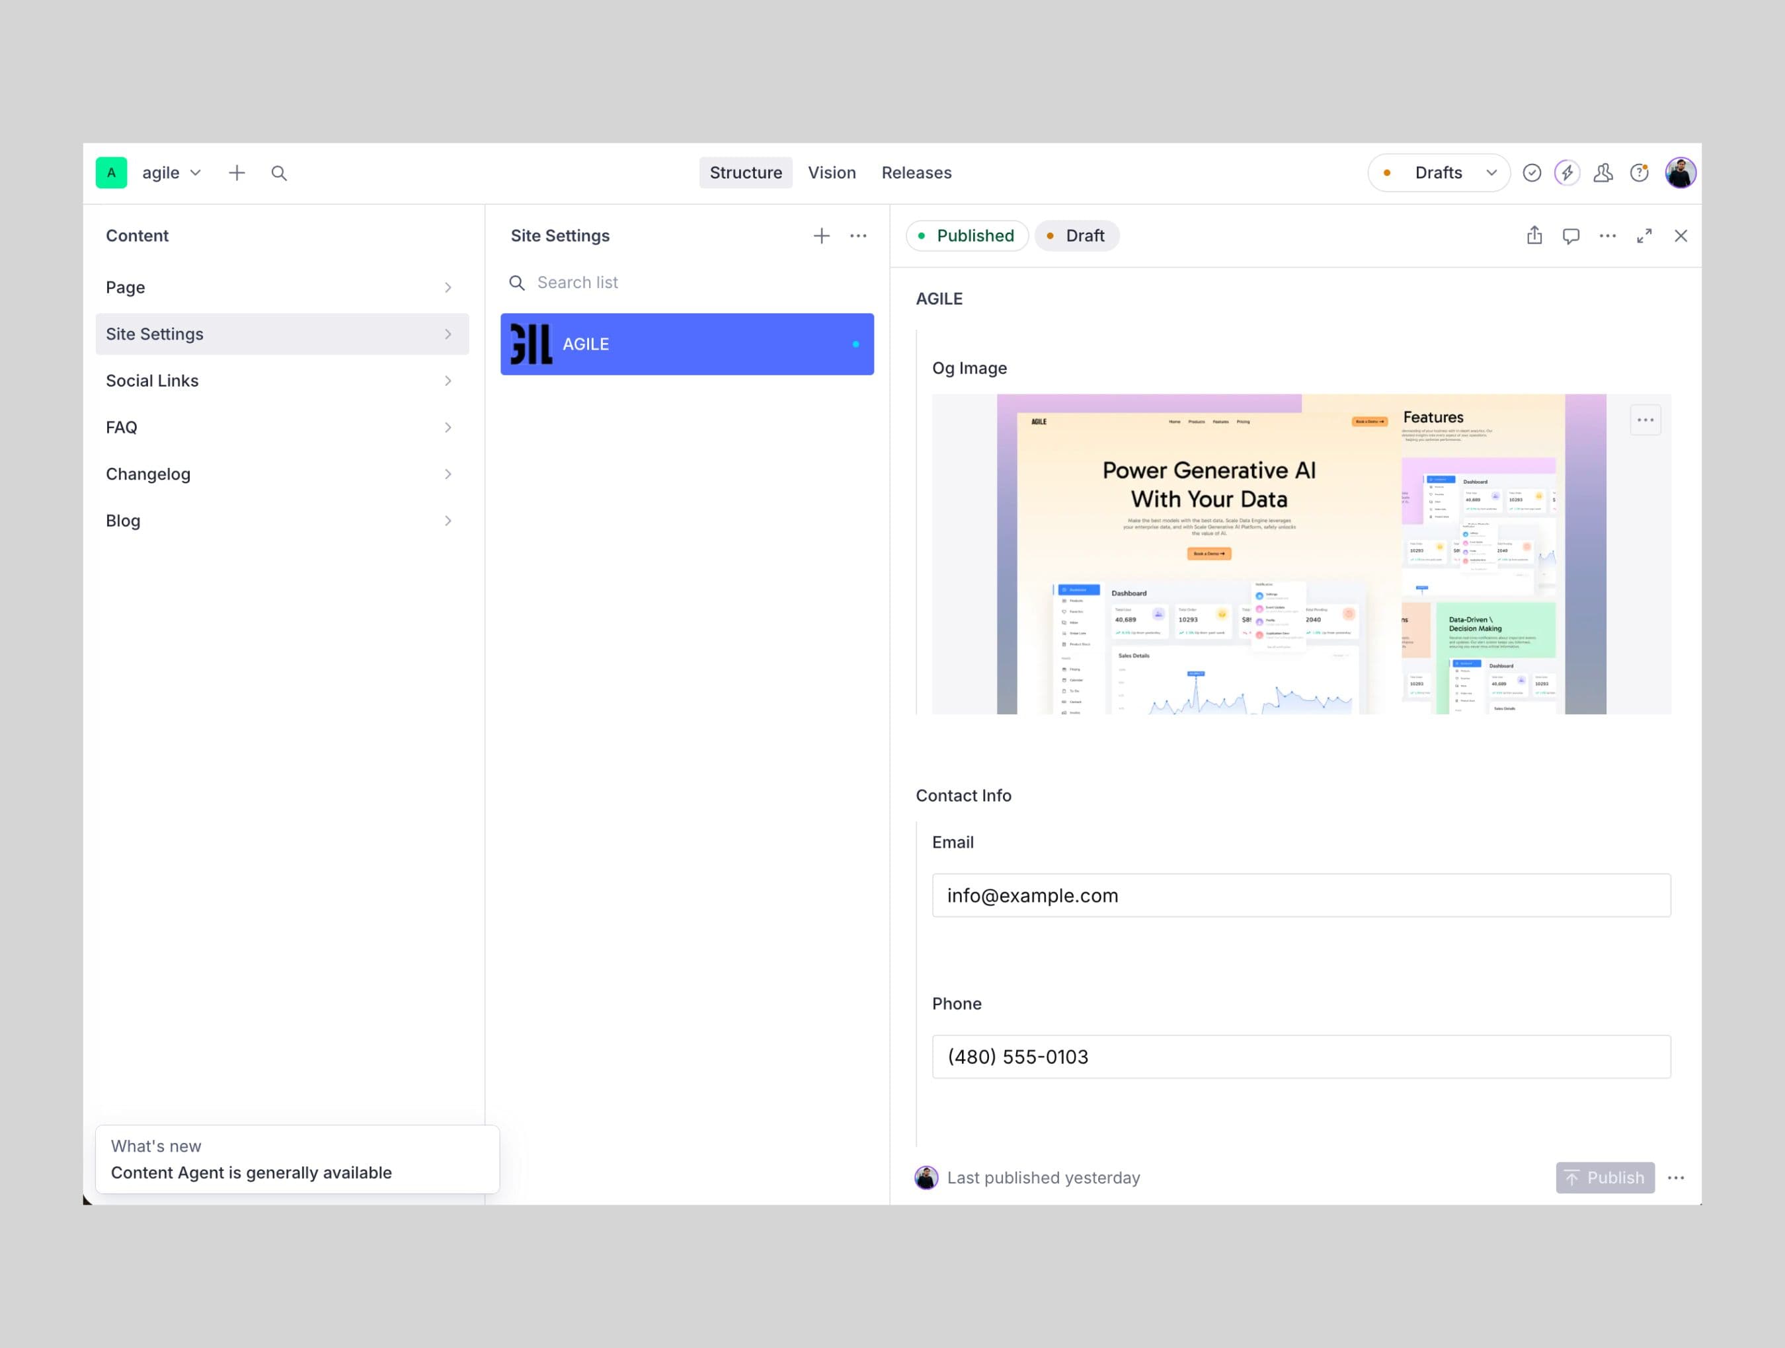Click the Og Image preview
Viewport: 1785px width, 1348px height.
coord(1301,554)
